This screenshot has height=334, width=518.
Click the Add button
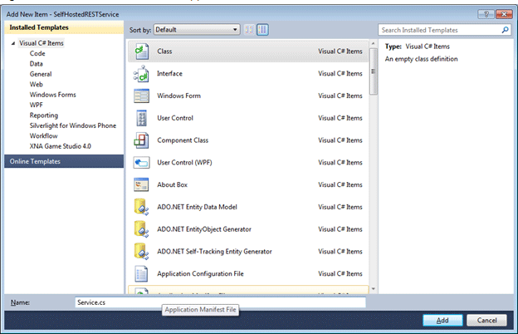442,320
